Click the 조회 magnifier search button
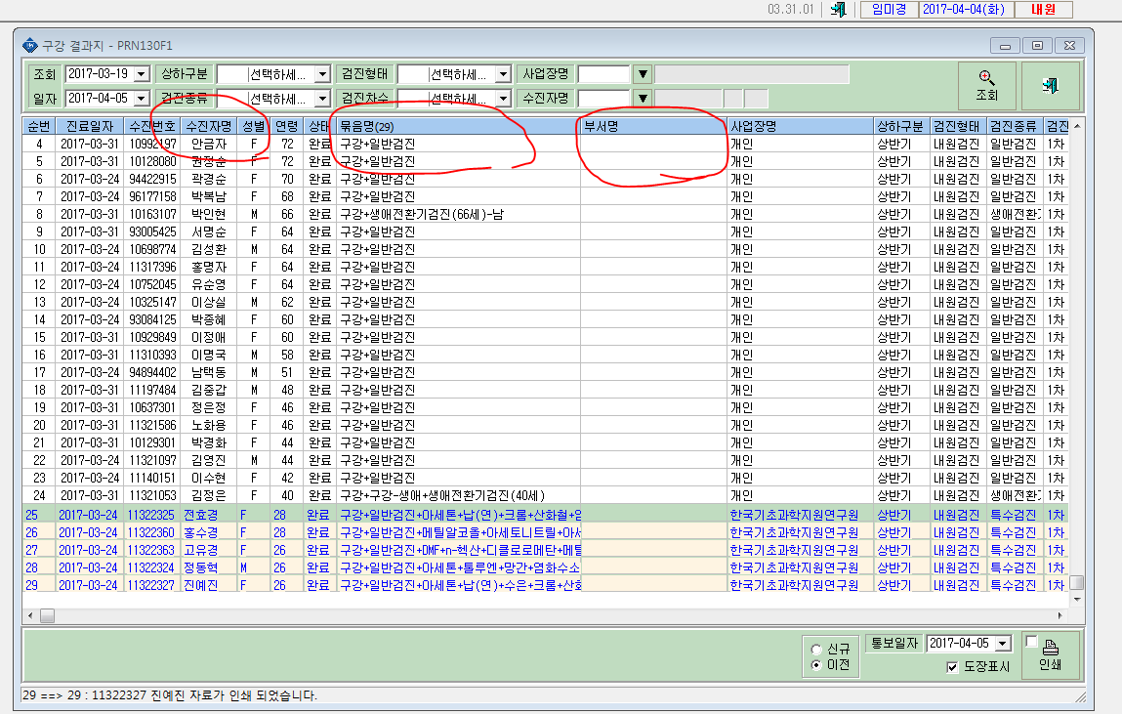 (x=987, y=86)
